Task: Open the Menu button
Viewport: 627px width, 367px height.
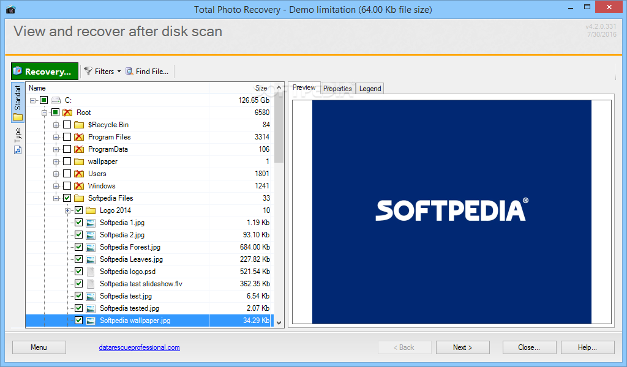Action: pos(39,347)
